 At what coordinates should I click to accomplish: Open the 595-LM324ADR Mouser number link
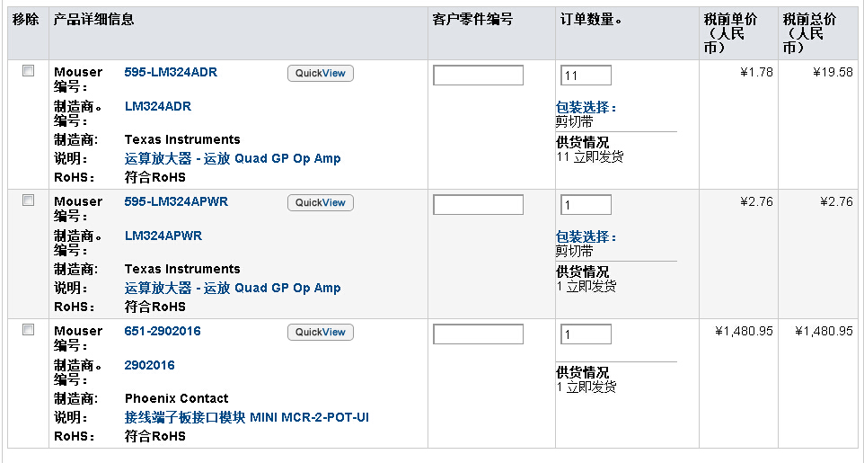point(171,72)
